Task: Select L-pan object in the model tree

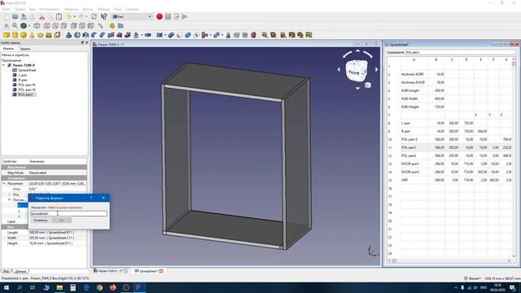Action: point(22,75)
